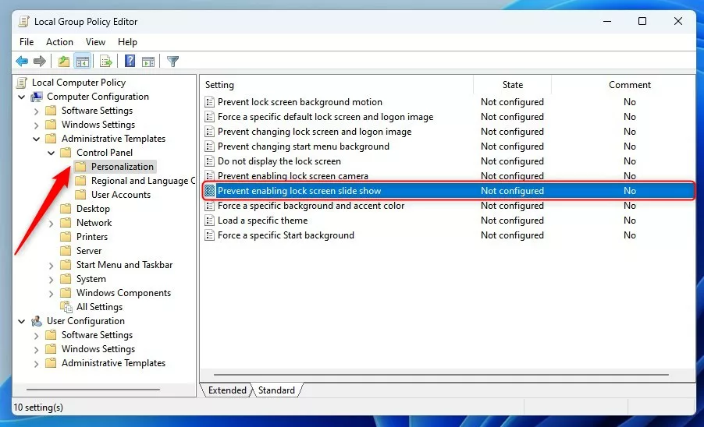This screenshot has height=427, width=704.
Task: Expand the Windows Components folder
Action: tap(52, 294)
